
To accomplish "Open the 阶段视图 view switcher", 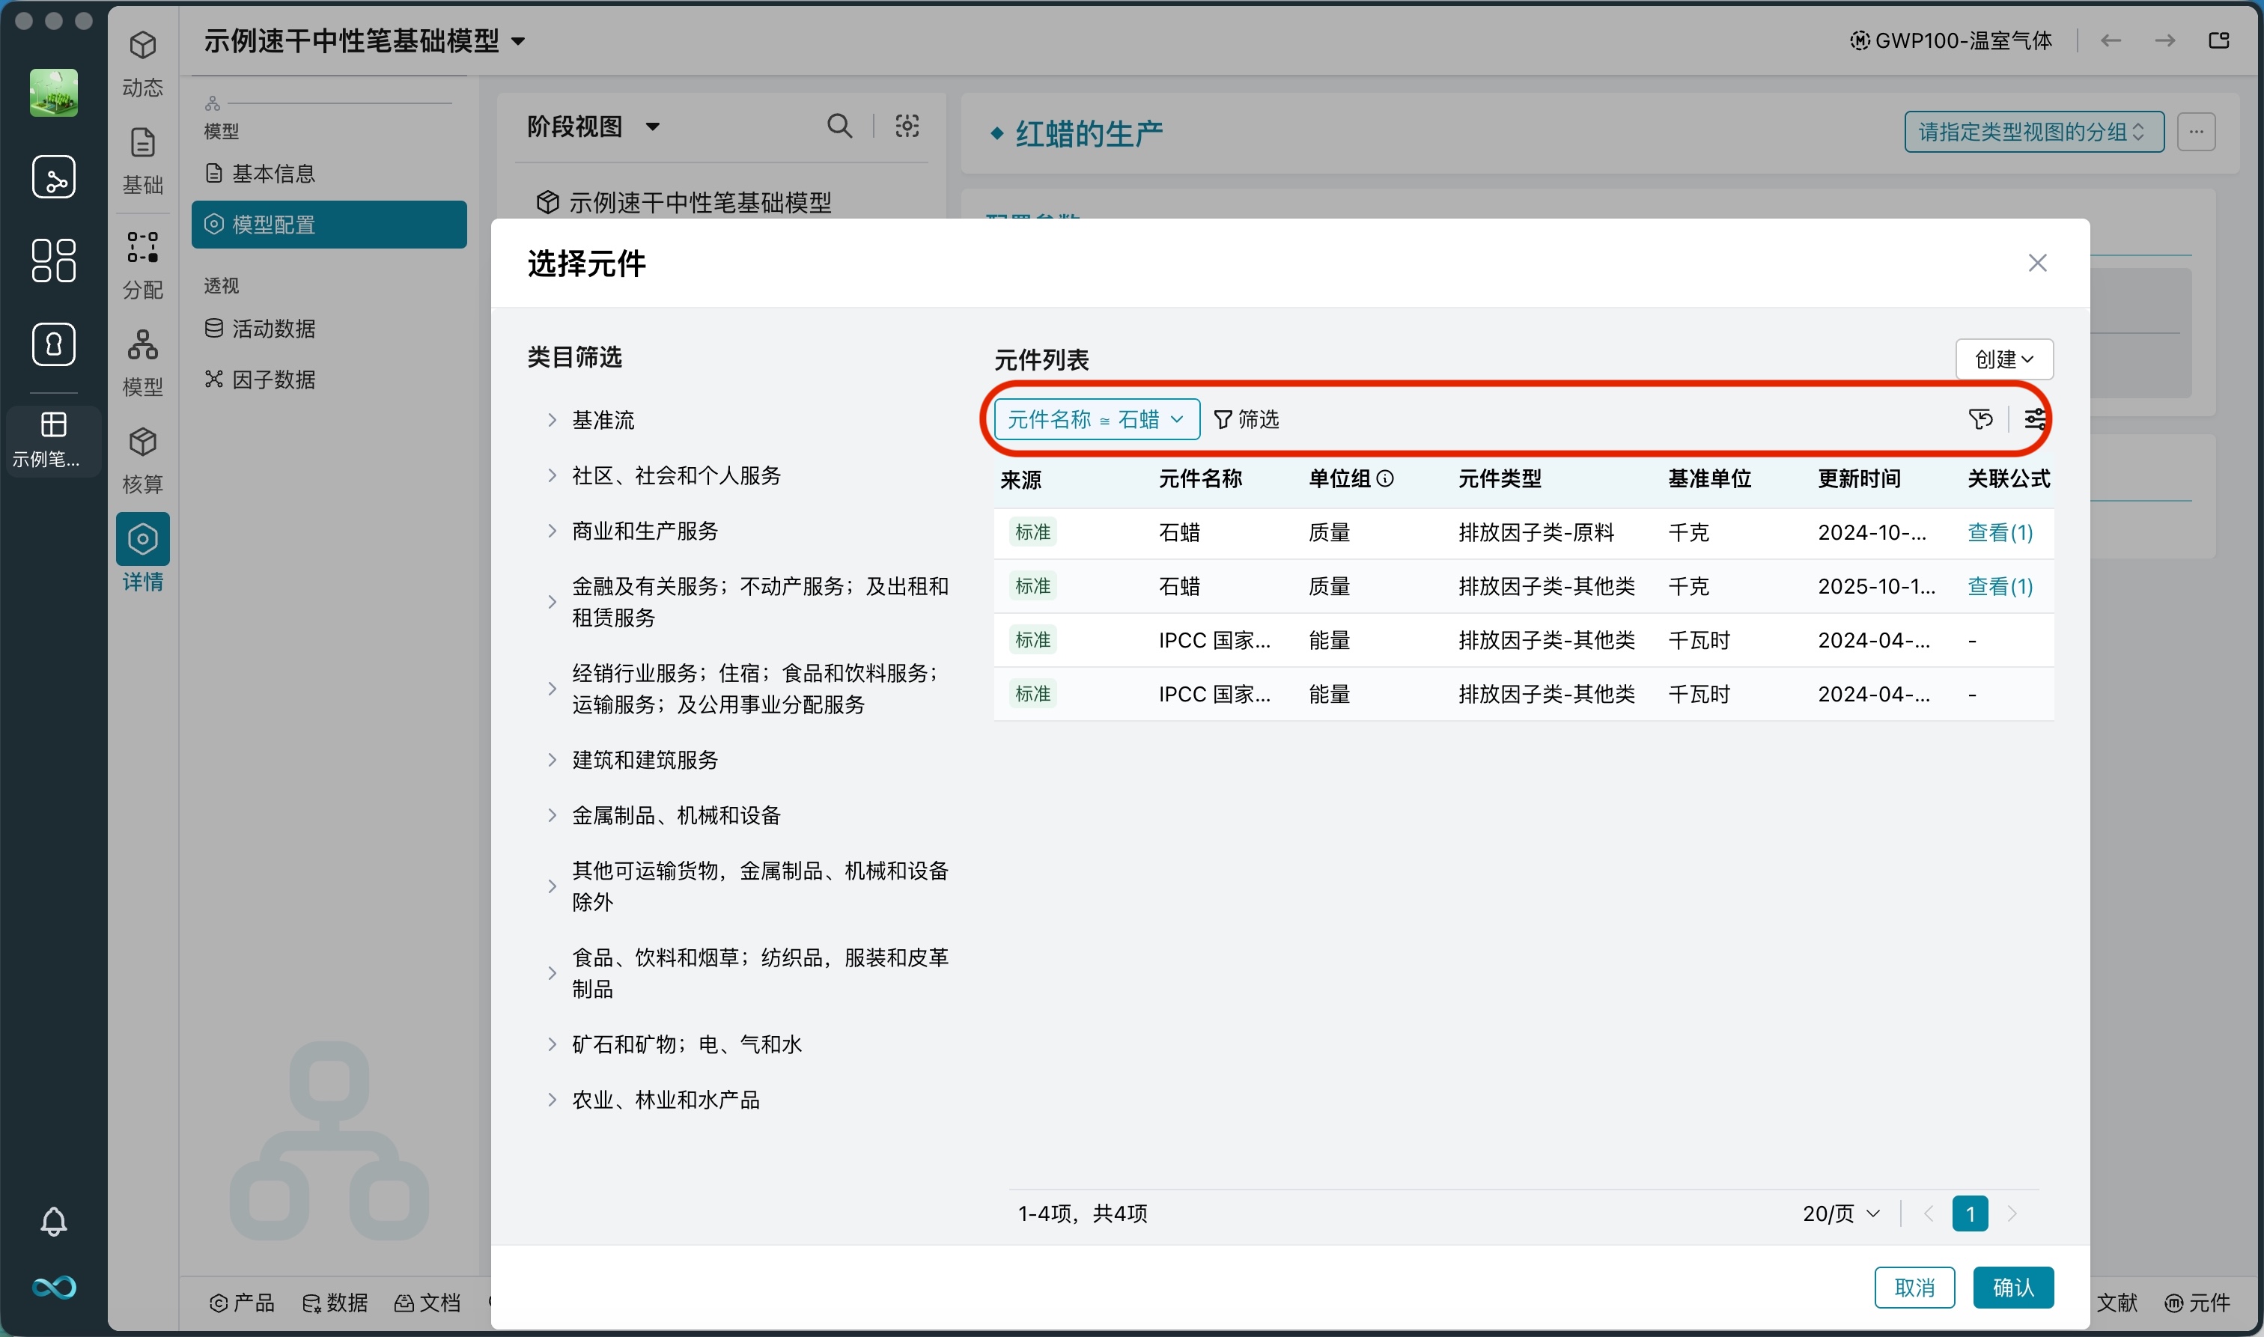I will point(592,127).
